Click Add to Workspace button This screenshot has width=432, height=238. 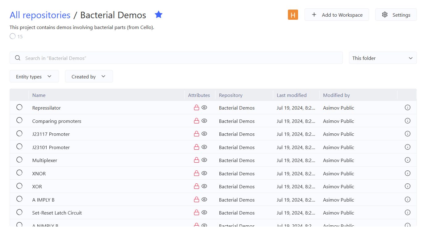pos(337,15)
